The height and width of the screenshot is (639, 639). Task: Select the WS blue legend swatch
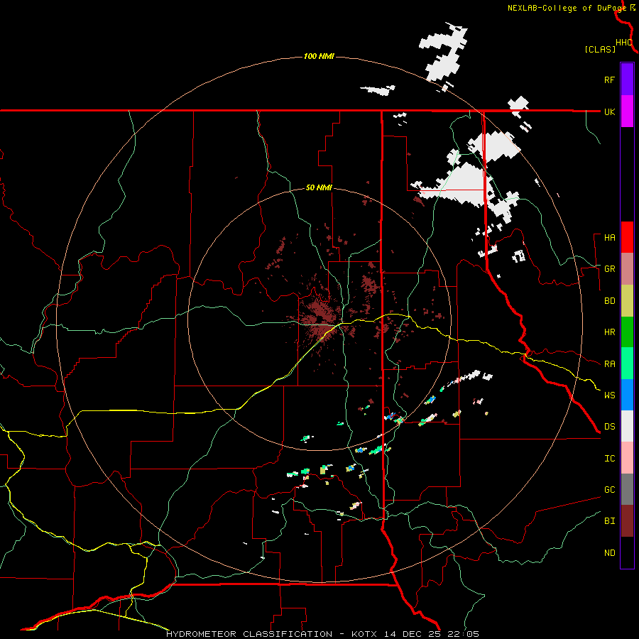[x=627, y=395]
